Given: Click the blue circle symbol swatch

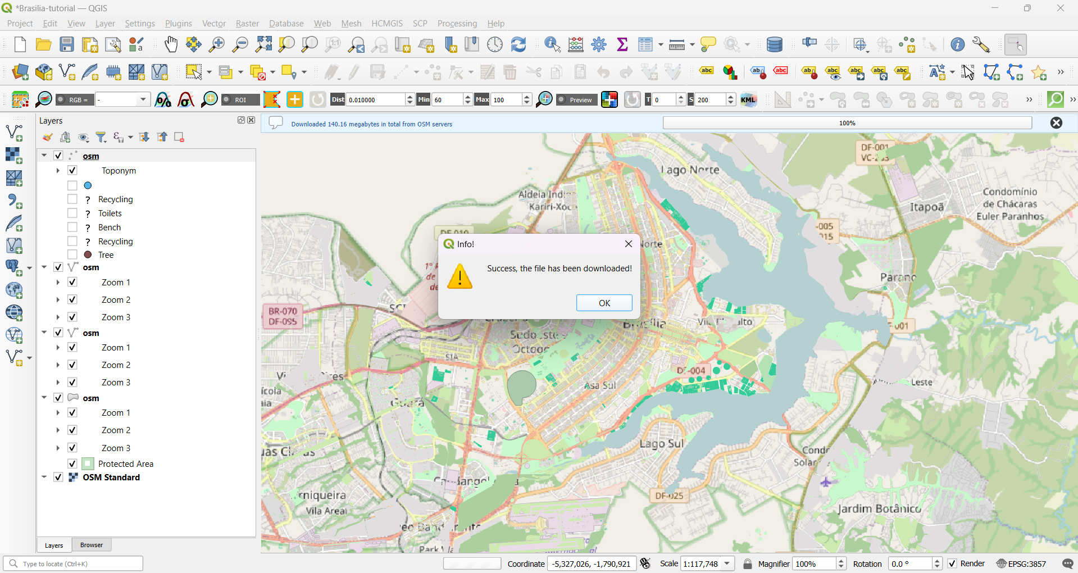Looking at the screenshot, I should 88,185.
